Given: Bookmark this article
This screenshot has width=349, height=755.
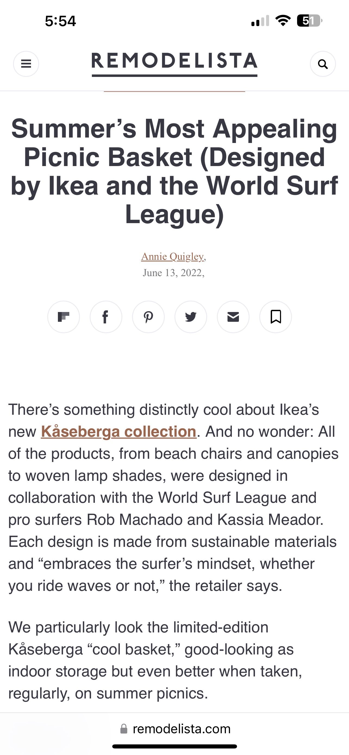Looking at the screenshot, I should click(x=275, y=317).
